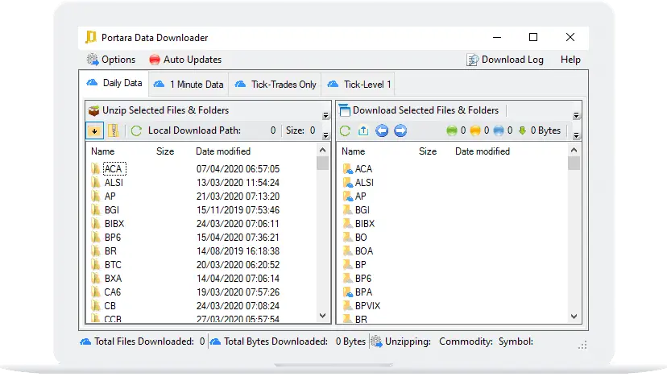The image size is (667, 389).
Task: Select the CB folder in the local list
Action: (110, 306)
